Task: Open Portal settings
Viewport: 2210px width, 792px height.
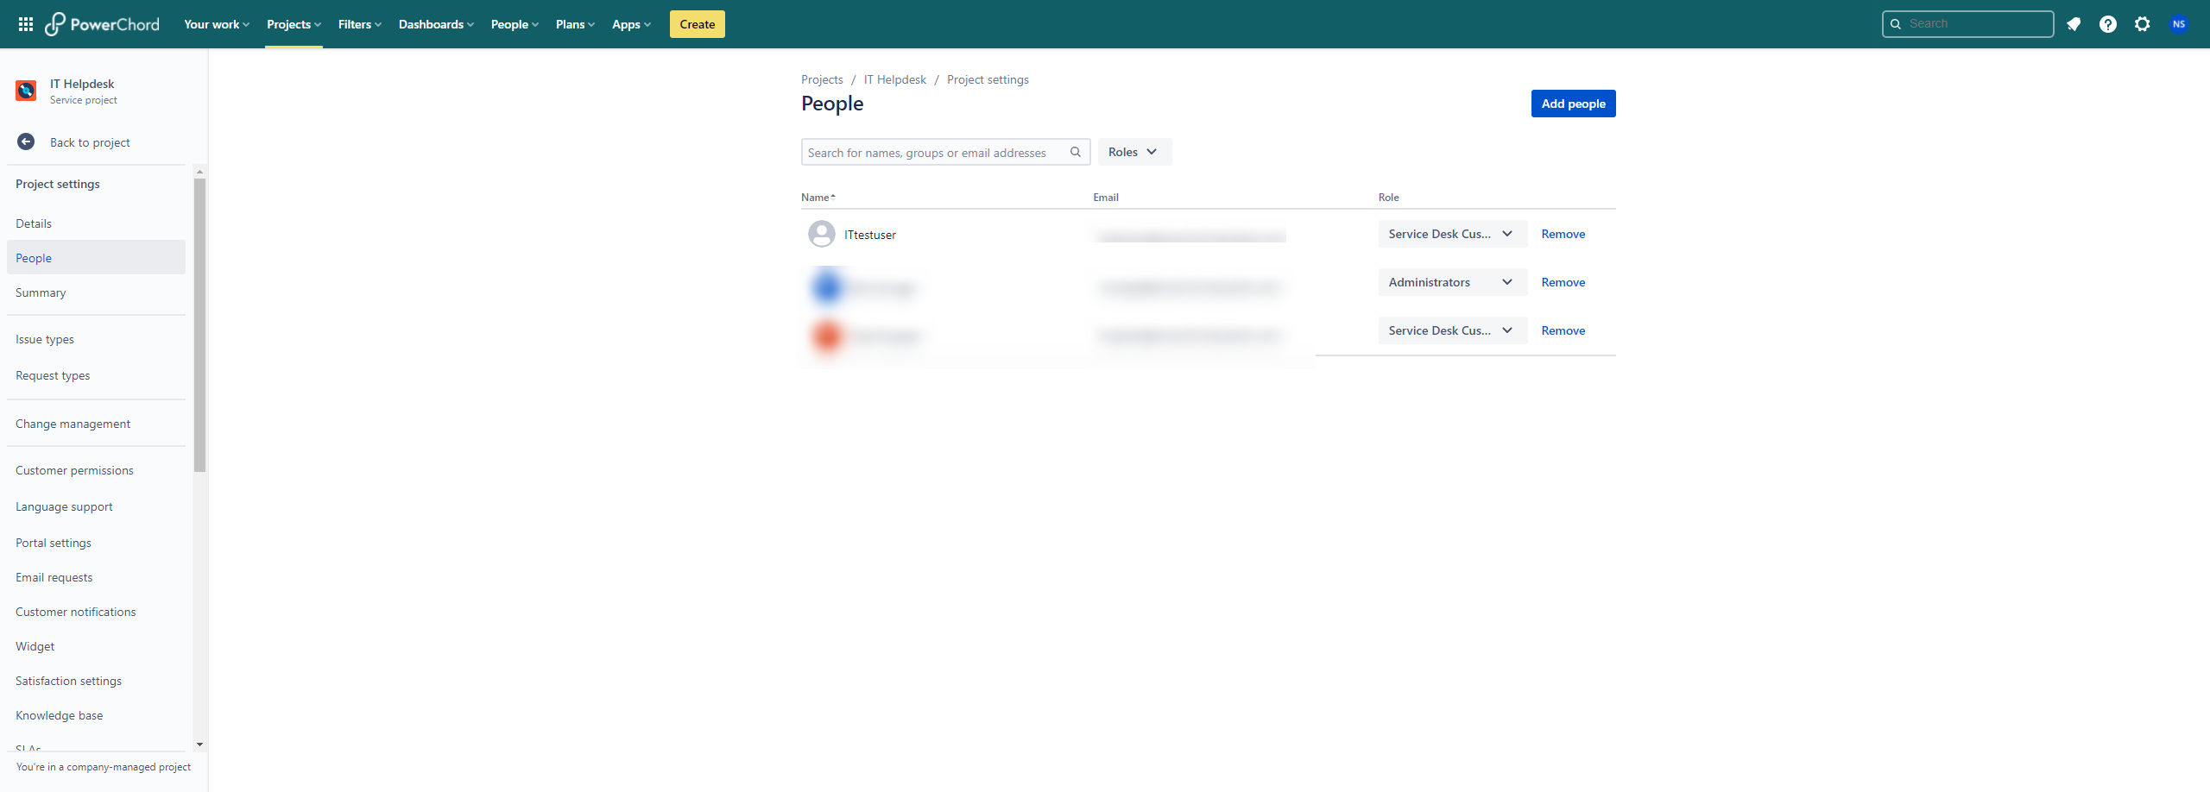Action: 96,543
